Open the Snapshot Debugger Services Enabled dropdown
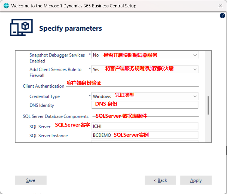 click(x=145, y=55)
